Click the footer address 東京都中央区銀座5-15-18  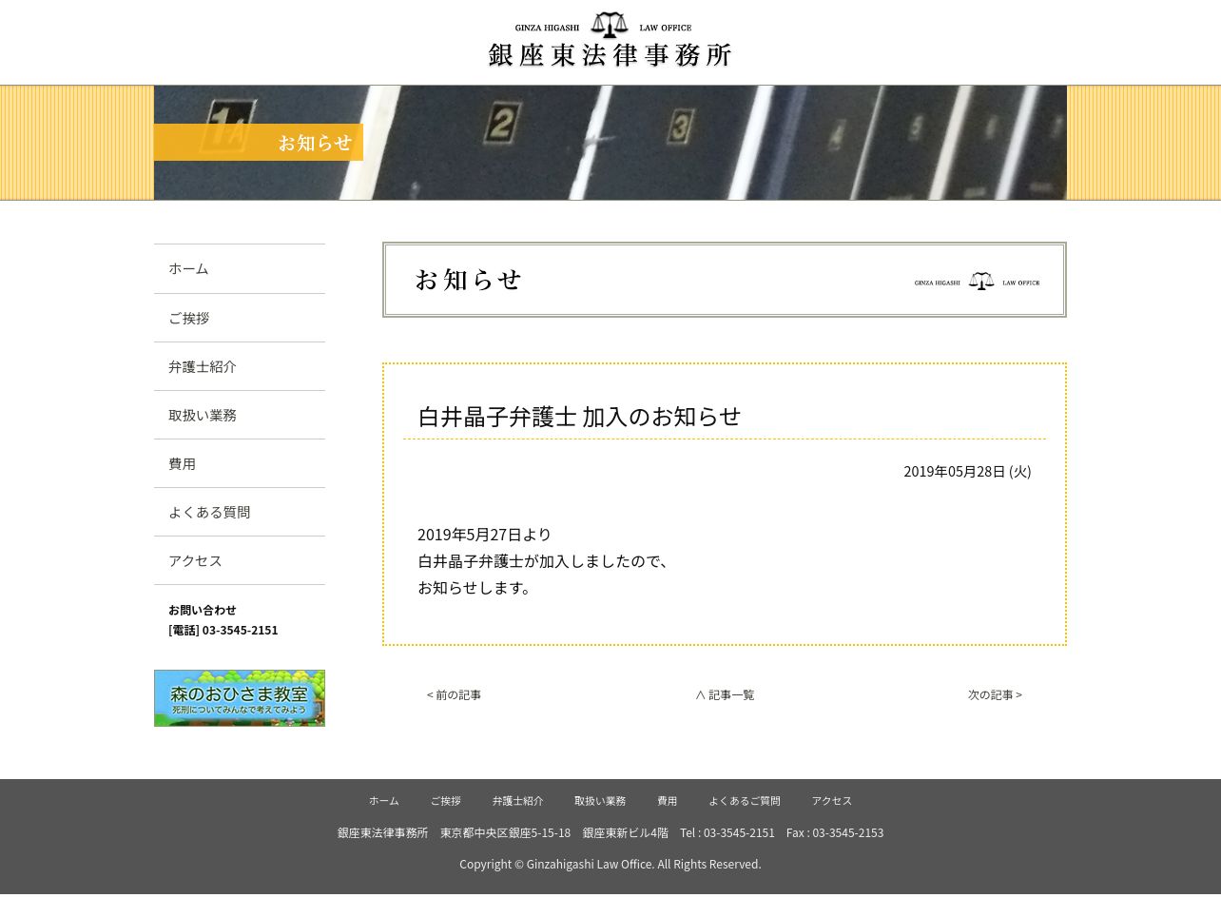pyautogui.click(x=506, y=833)
